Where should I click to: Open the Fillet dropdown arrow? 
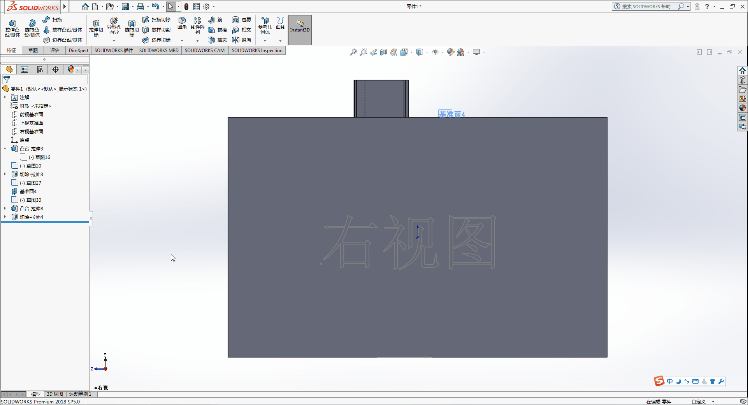tap(182, 41)
